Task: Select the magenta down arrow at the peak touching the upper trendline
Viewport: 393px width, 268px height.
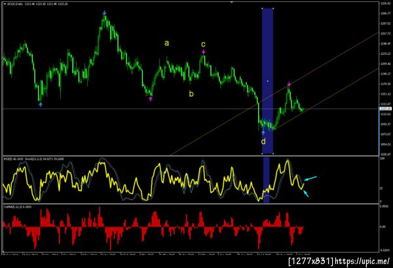Action: click(x=289, y=84)
